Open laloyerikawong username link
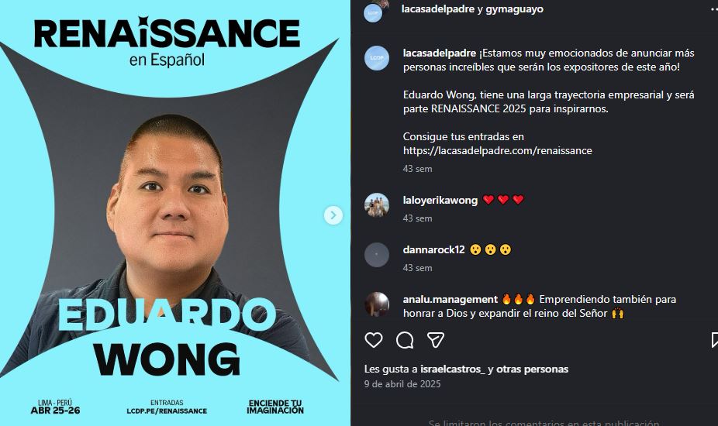Viewport: 718px width, 426px height. click(x=440, y=201)
